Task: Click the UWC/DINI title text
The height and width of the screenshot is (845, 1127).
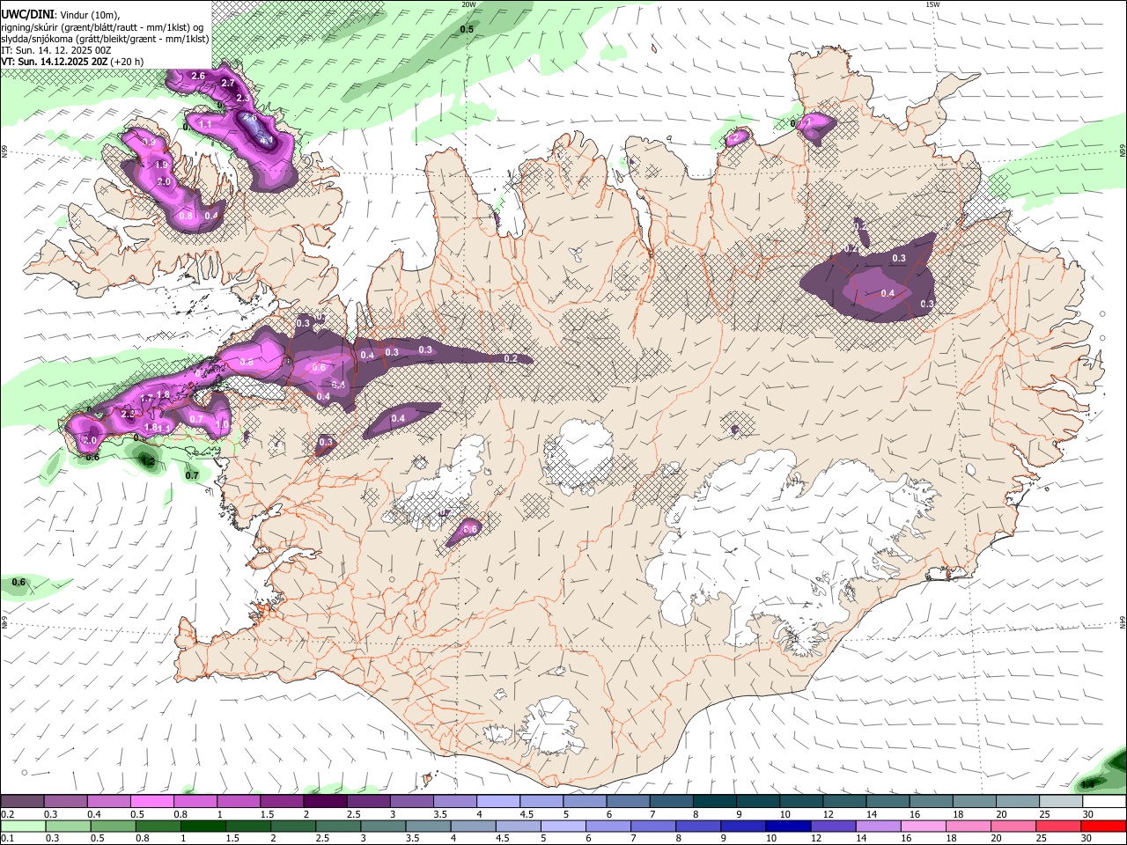Action: pyautogui.click(x=28, y=14)
